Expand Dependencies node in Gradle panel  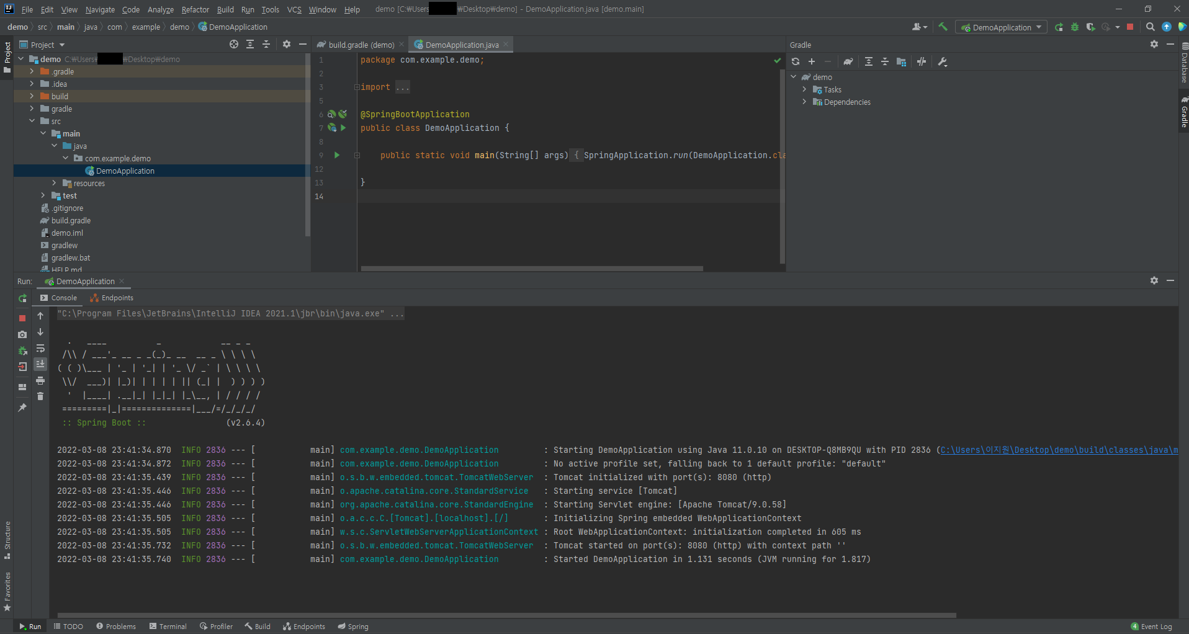tap(804, 102)
